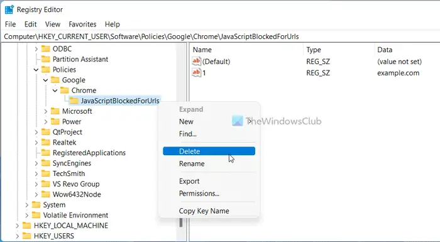
Task: Collapse the Google key
Action: click(45, 80)
